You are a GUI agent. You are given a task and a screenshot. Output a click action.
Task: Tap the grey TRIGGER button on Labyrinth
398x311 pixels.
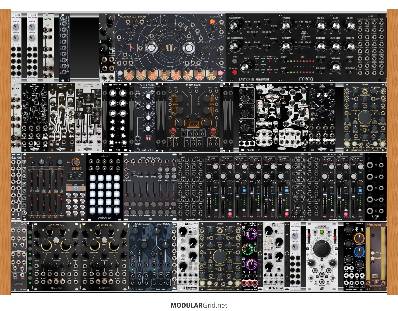coord(235,61)
